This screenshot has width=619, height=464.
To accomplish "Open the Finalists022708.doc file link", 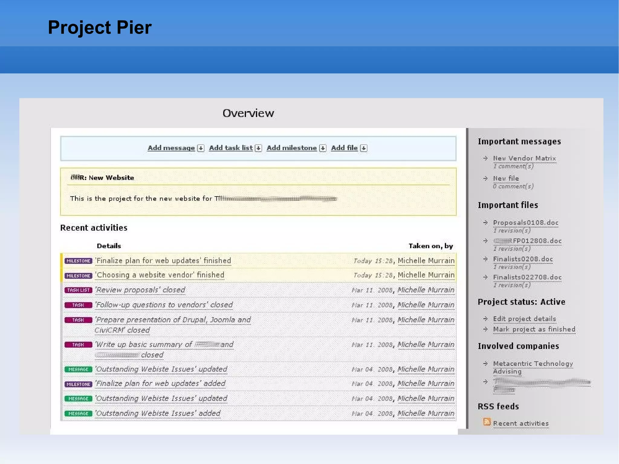I will 527,277.
